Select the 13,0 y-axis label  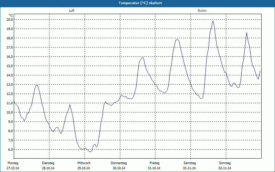[10, 85]
